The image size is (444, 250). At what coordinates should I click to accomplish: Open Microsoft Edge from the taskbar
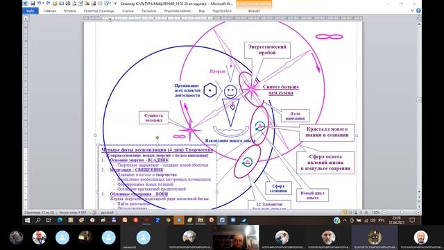tap(60, 220)
